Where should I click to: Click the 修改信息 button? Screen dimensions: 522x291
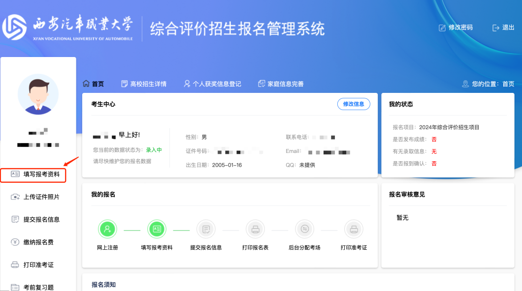coord(354,104)
